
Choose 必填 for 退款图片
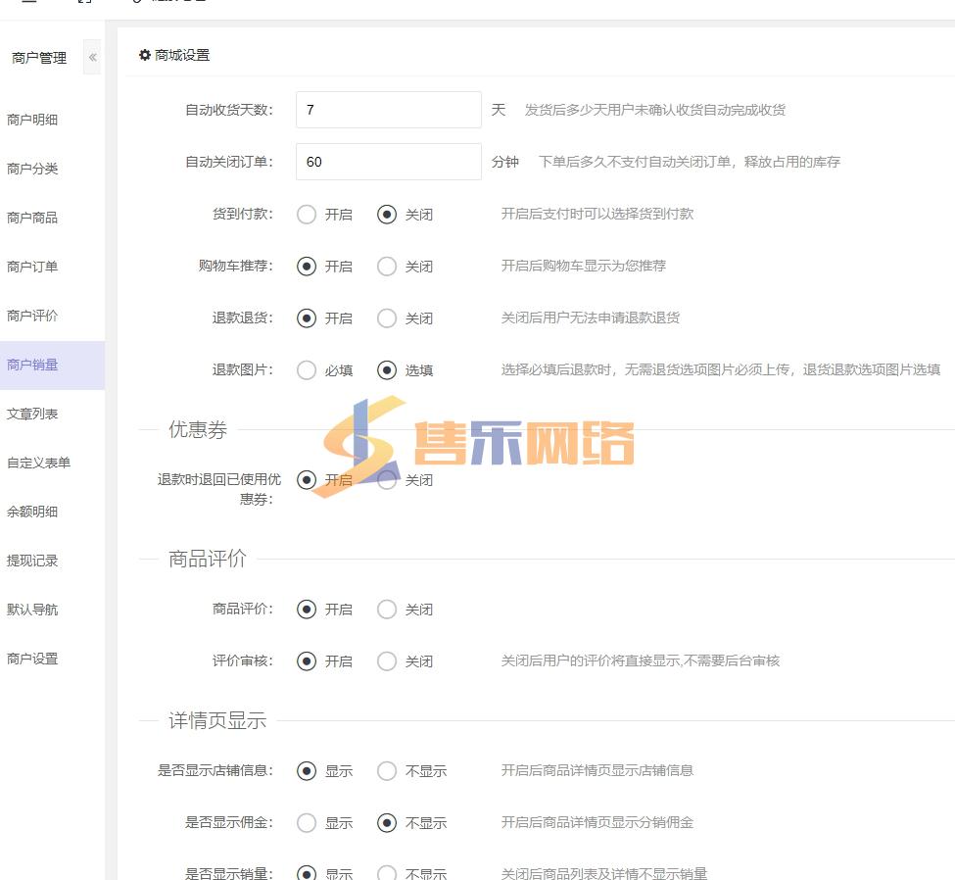307,370
